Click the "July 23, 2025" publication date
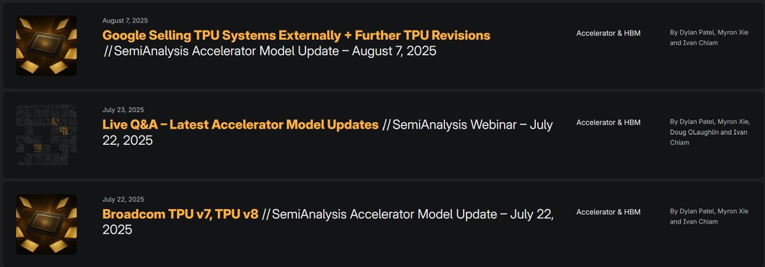This screenshot has height=267, width=765. (123, 109)
